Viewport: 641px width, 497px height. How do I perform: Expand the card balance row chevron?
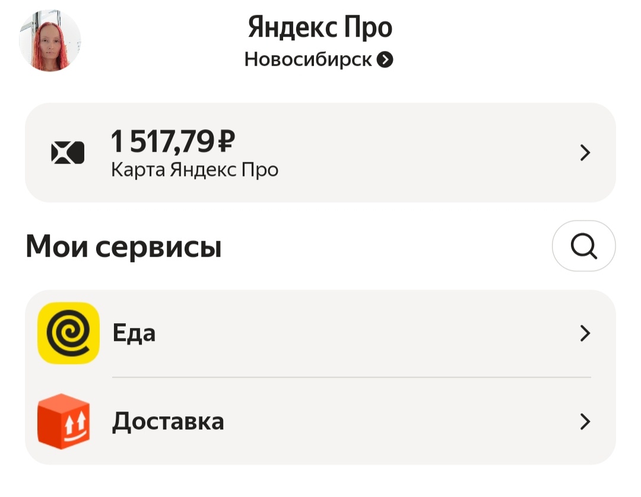[585, 152]
